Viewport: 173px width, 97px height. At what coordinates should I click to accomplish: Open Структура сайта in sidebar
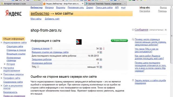[15, 46]
